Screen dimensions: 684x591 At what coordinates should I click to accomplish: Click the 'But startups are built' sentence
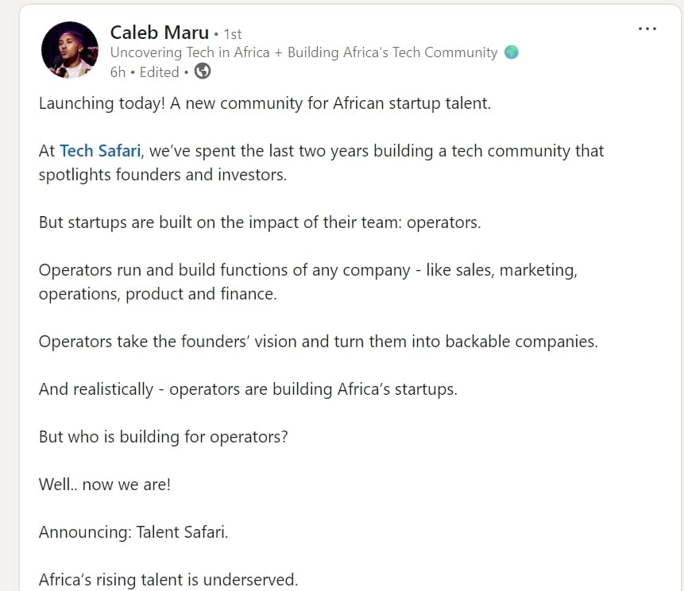259,222
